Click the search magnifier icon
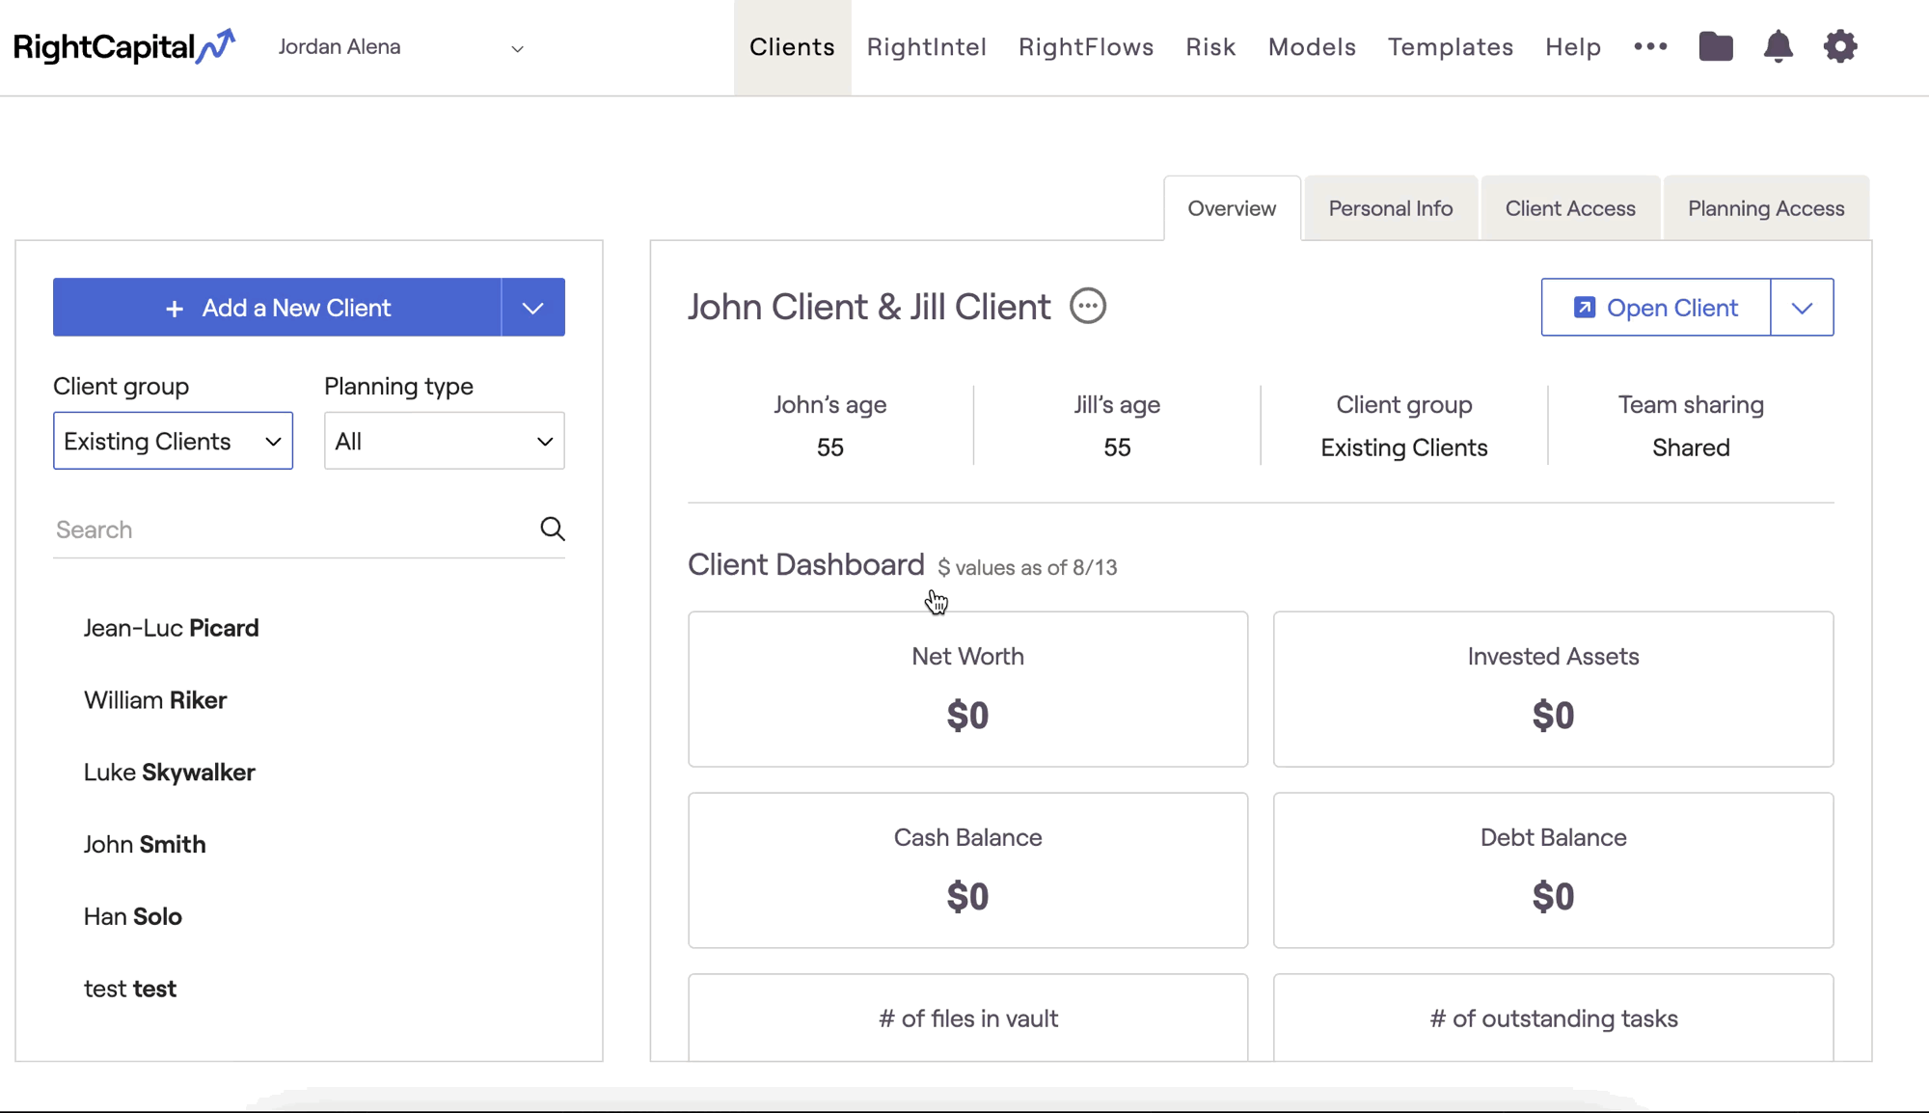1929x1113 pixels. click(552, 529)
